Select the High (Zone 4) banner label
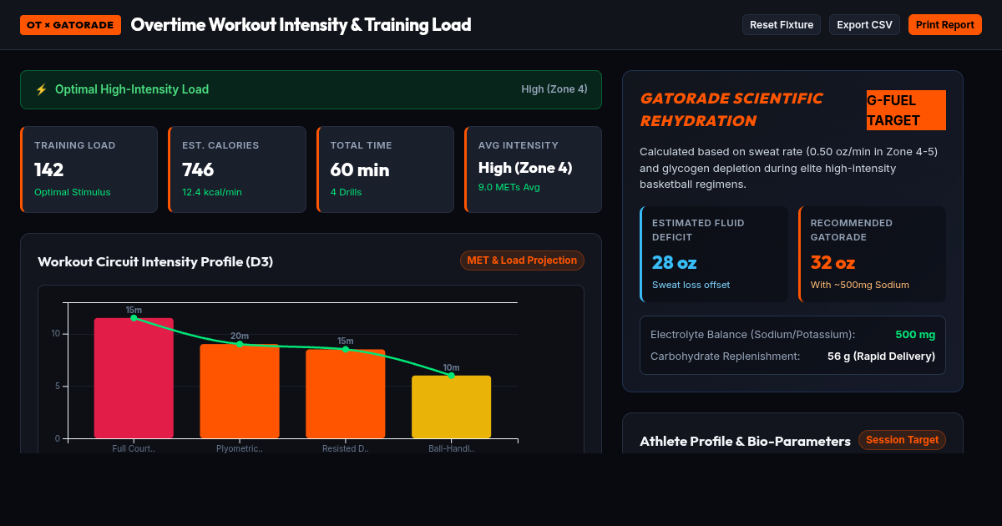Viewport: 1002px width, 526px height. pyautogui.click(x=554, y=89)
